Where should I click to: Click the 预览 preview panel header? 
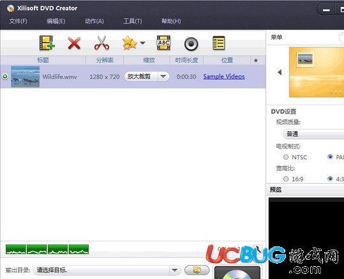click(x=305, y=190)
